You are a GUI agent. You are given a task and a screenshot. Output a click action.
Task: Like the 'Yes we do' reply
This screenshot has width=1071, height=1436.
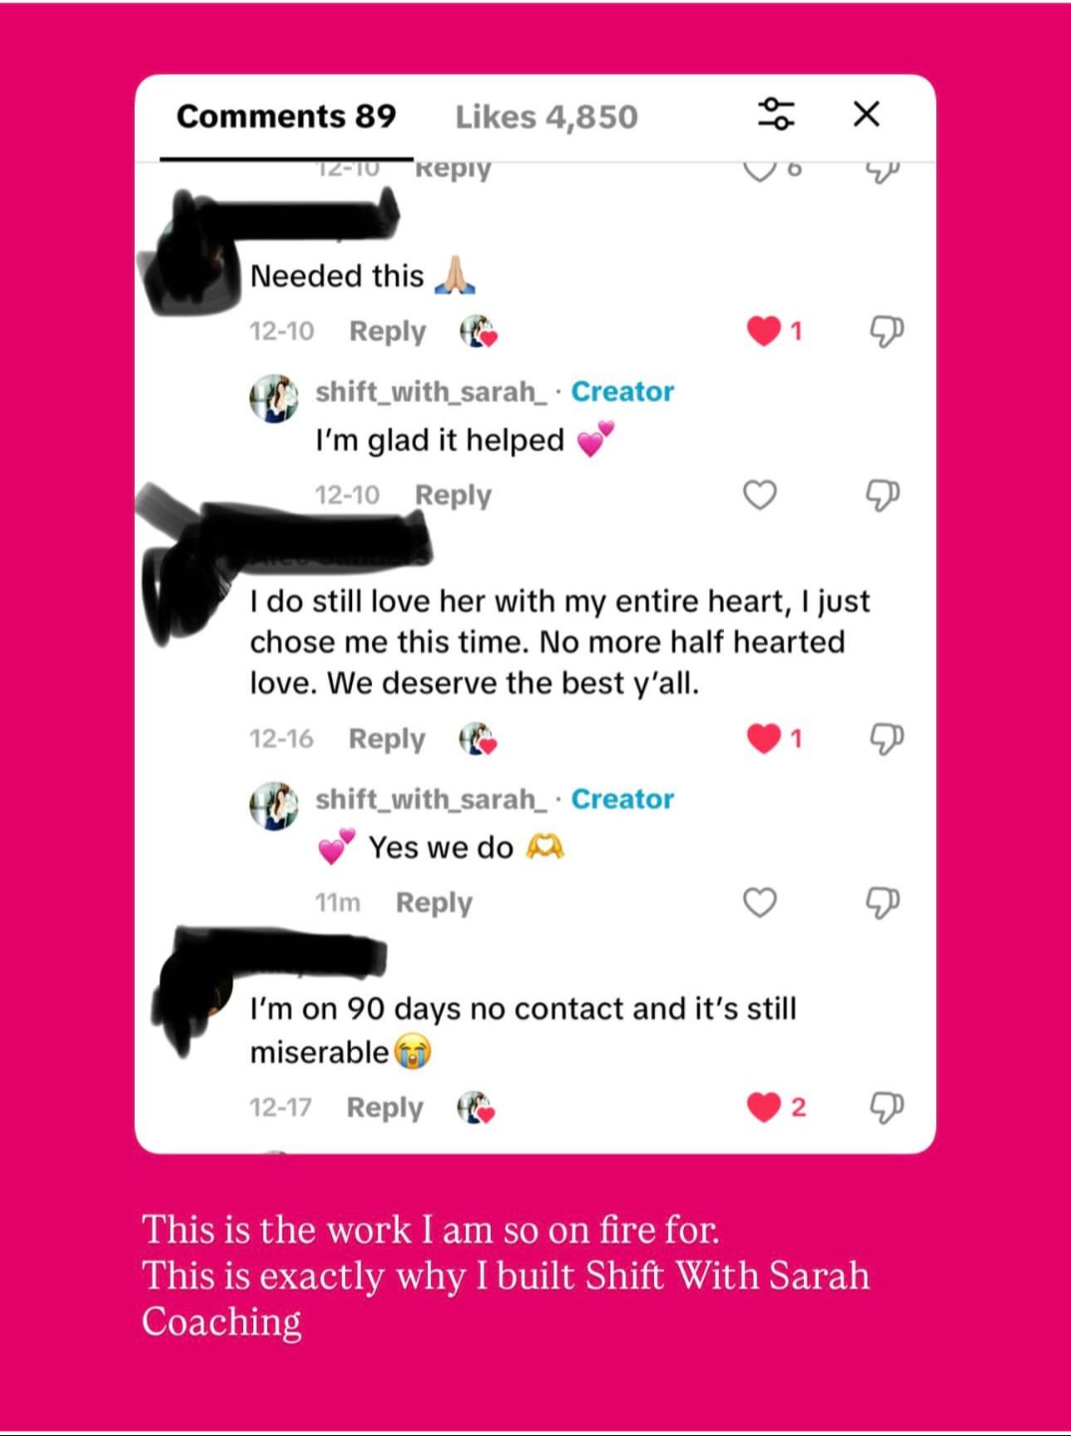(x=760, y=902)
